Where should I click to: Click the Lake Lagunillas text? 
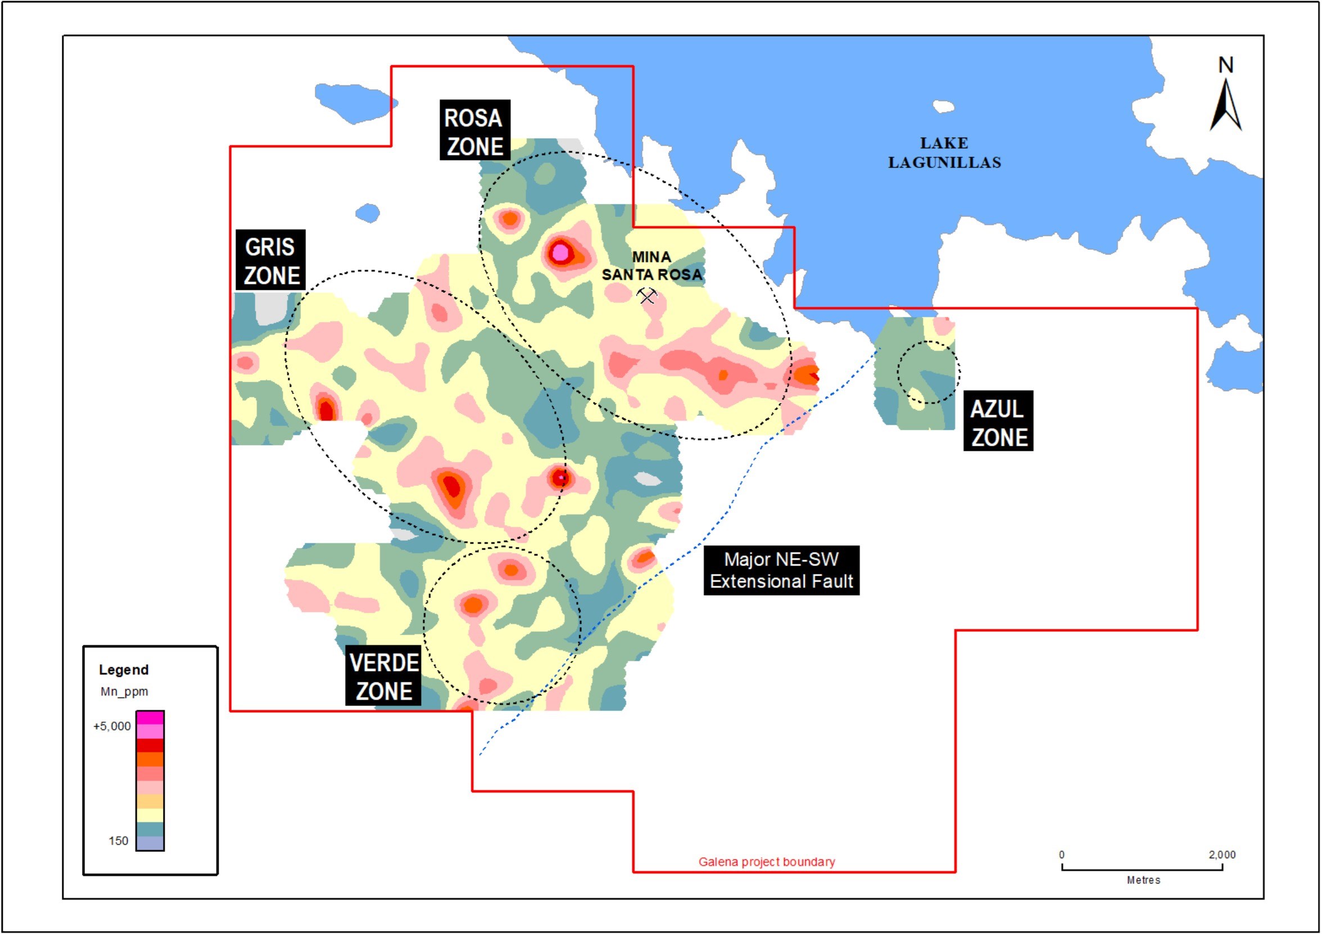pyautogui.click(x=944, y=153)
